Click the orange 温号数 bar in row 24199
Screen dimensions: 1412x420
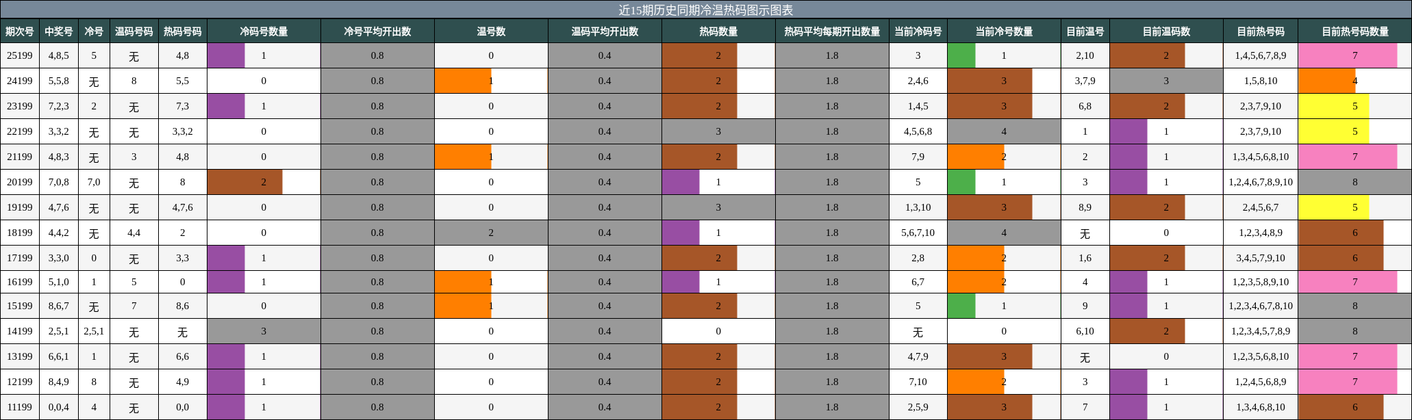[463, 81]
